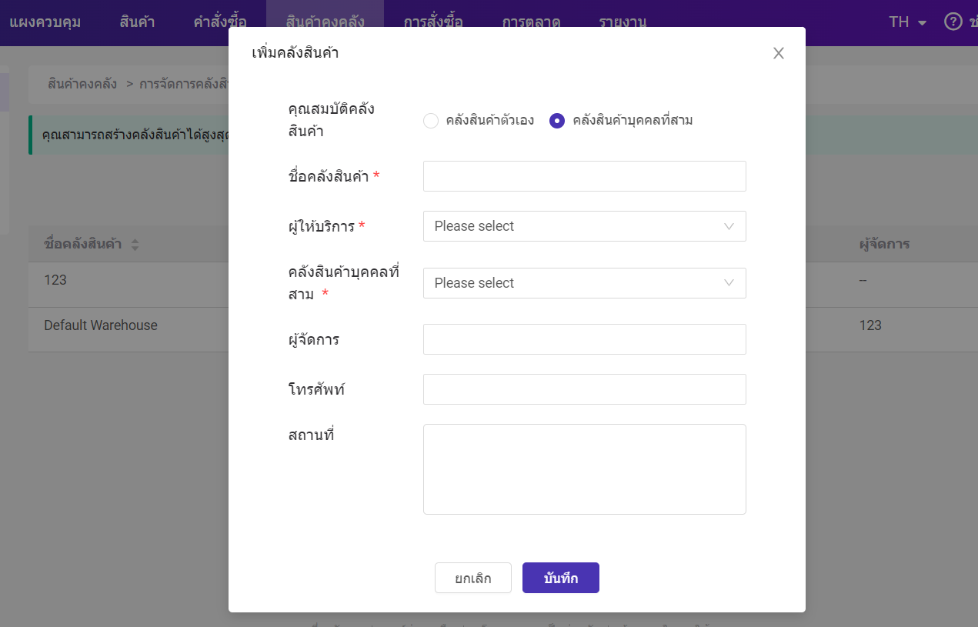Viewport: 978px width, 627px height.
Task: Select the คลังสินค้าตัวเอง radio option
Action: coord(431,121)
